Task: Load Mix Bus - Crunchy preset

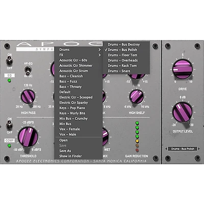Action: [x=79, y=118]
